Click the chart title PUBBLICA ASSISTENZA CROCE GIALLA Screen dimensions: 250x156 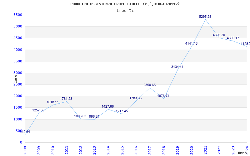125,4
